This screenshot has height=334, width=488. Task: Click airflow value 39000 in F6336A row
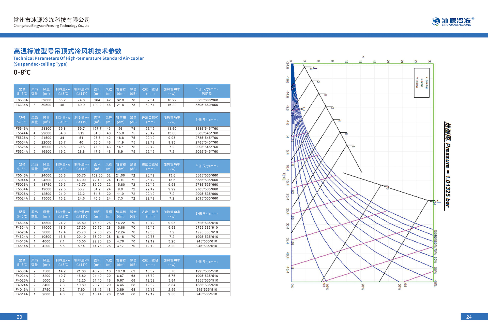click(46, 100)
